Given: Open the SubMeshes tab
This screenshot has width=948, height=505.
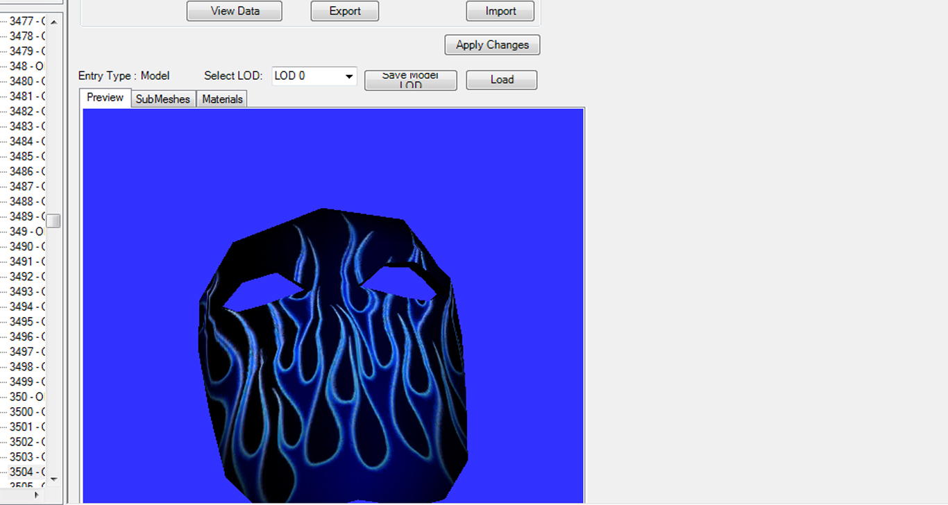Looking at the screenshot, I should (x=163, y=99).
